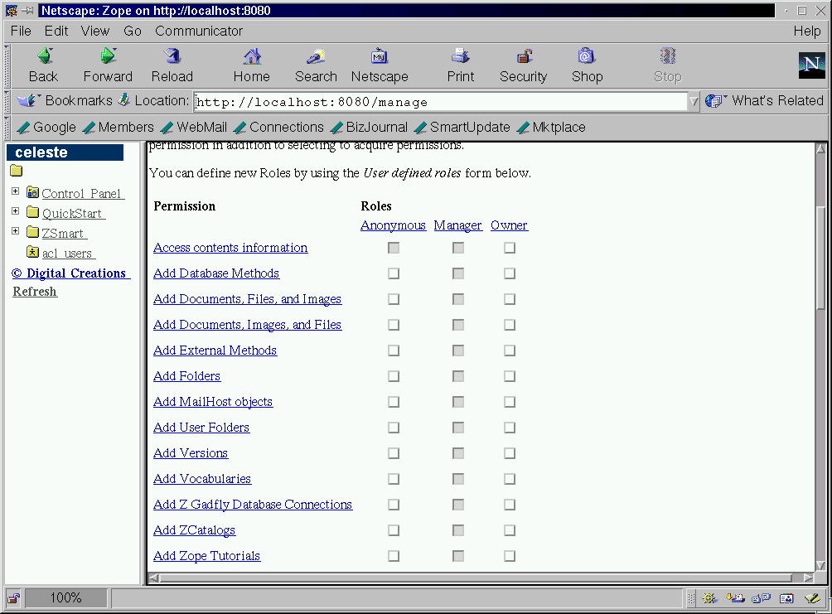Check Owner for Add MailHost objects

(510, 402)
